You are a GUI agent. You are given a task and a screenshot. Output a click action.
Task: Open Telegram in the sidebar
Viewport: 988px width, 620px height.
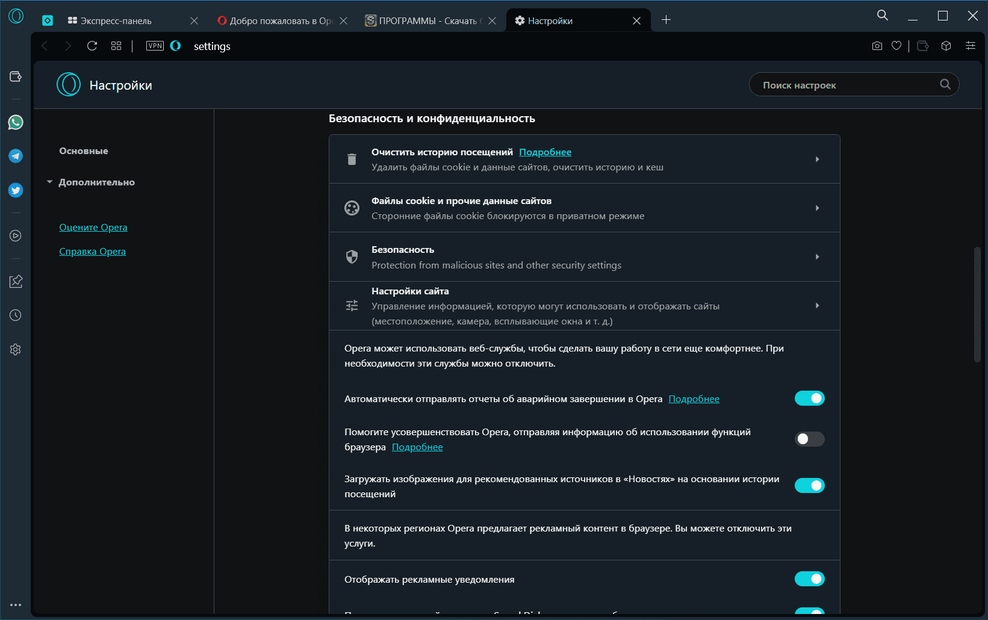(16, 156)
